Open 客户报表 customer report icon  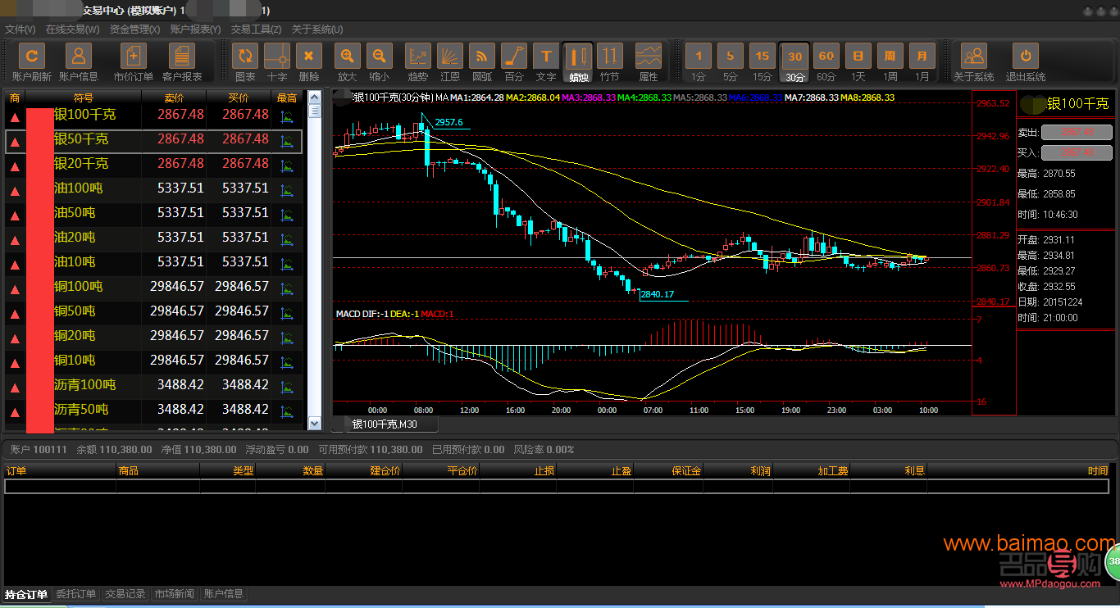pyautogui.click(x=182, y=57)
